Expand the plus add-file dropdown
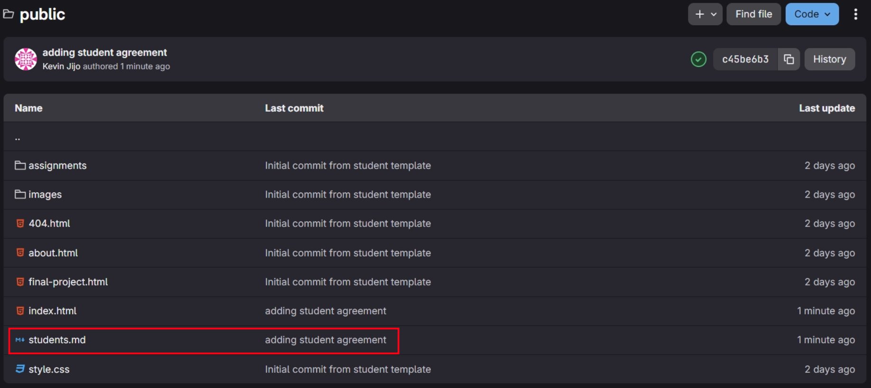Screen dimensions: 871x388 pos(705,14)
